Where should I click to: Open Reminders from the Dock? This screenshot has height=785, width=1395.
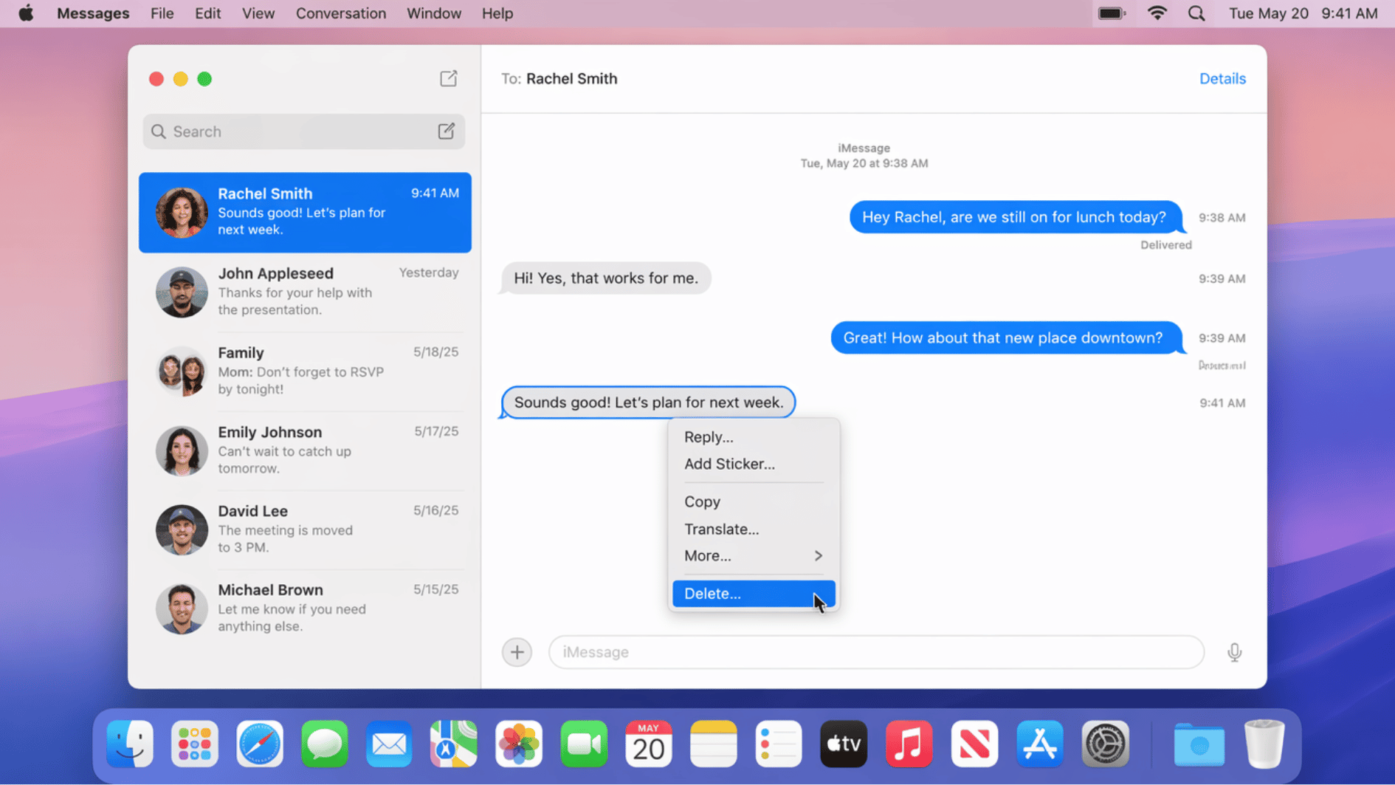[x=779, y=744]
